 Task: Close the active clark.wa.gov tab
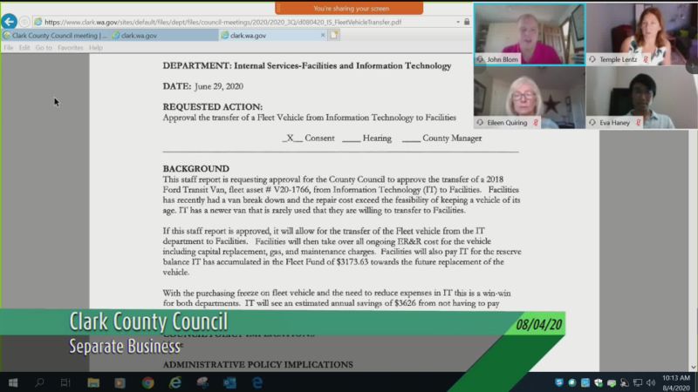323,36
